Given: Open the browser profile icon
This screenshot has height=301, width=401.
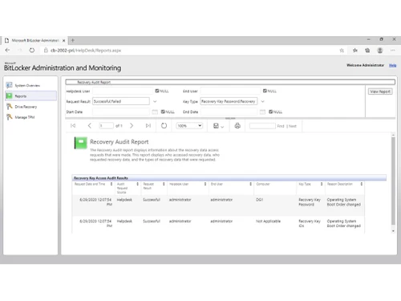Looking at the screenshot, I should point(380,51).
